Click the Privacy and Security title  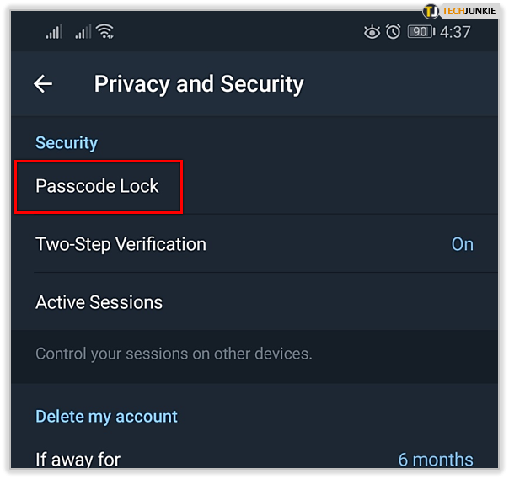tap(199, 84)
